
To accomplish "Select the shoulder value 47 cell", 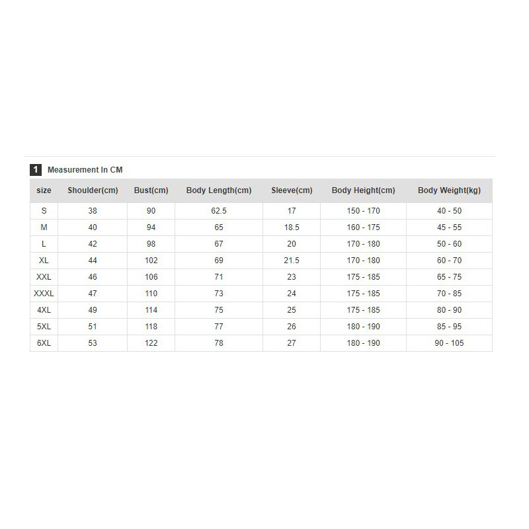I will 93,294.
